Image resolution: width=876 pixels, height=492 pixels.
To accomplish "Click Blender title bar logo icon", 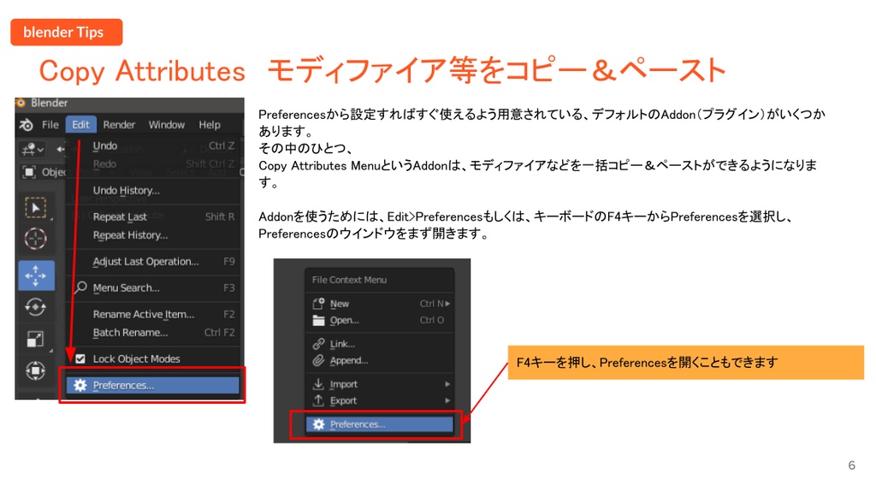I will (x=21, y=103).
